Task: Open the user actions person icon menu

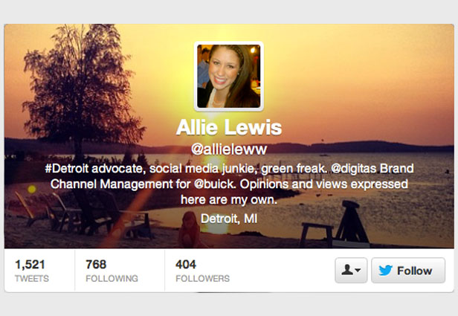Action: 351,270
